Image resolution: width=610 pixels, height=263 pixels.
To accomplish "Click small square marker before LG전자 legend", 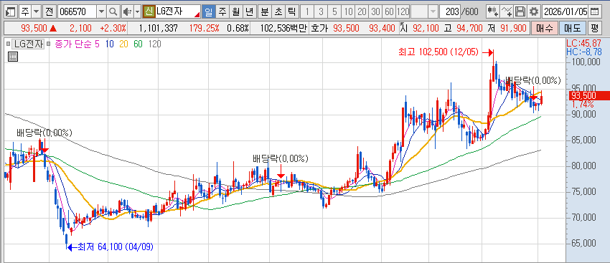I will 9,44.
